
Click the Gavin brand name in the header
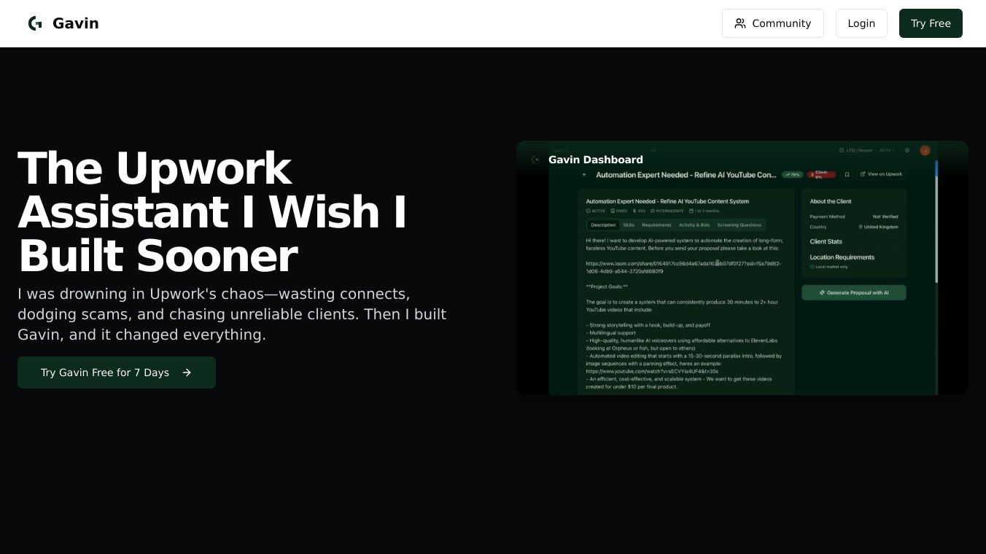76,23
